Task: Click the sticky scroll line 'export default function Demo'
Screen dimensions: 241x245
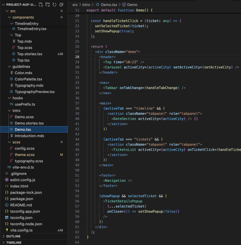Action: tap(119, 10)
